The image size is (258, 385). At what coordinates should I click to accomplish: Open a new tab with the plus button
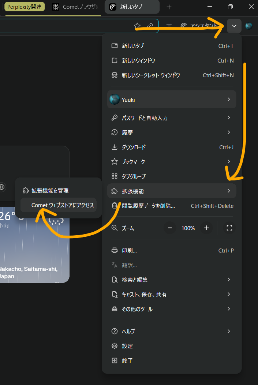pyautogui.click(x=169, y=7)
